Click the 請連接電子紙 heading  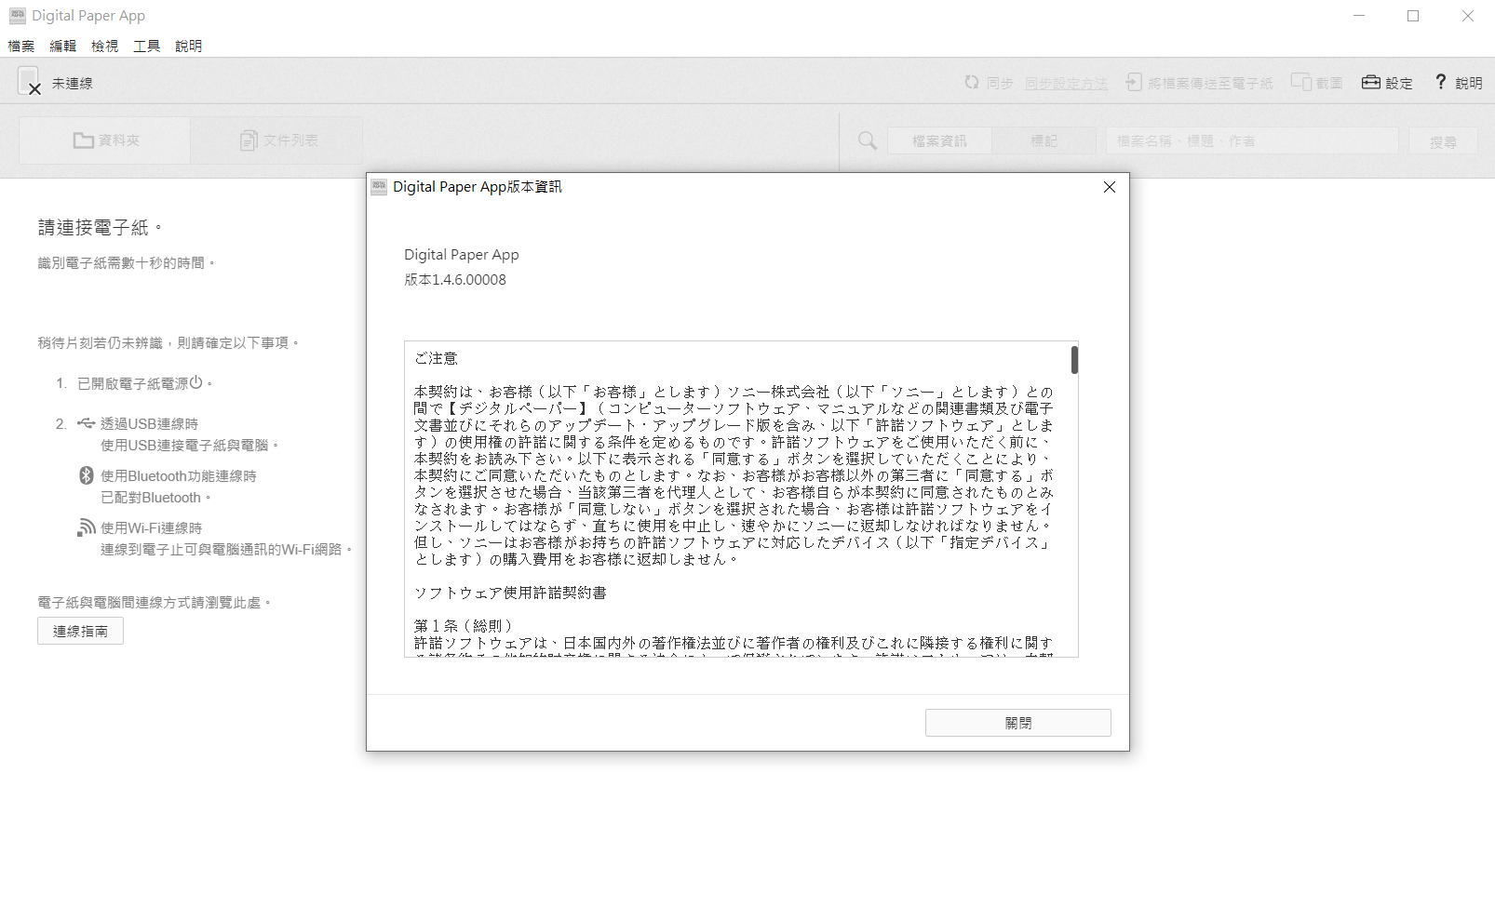[100, 227]
